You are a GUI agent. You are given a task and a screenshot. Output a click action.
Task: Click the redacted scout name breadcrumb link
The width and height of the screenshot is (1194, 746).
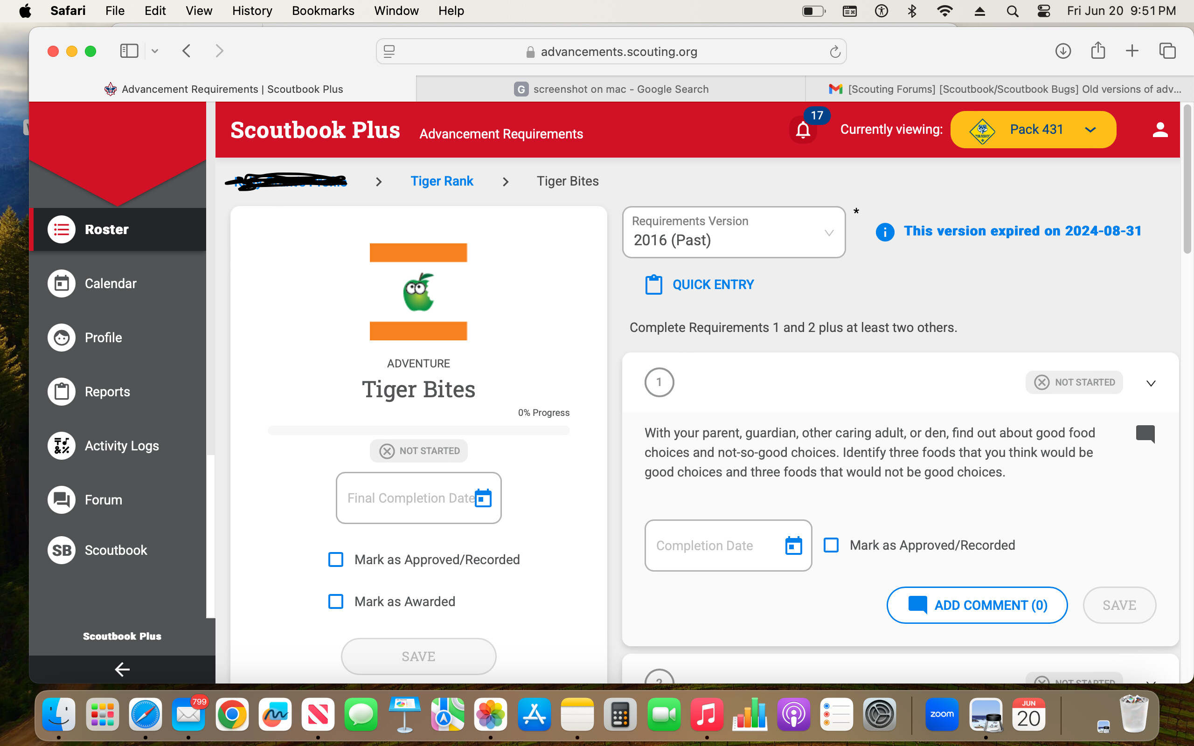tap(286, 181)
